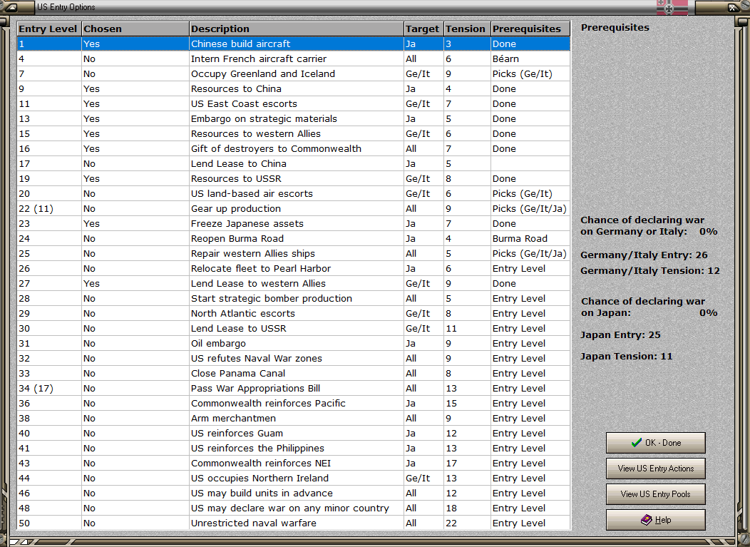Sort by the Description column header
The height and width of the screenshot is (547, 750).
click(x=296, y=29)
